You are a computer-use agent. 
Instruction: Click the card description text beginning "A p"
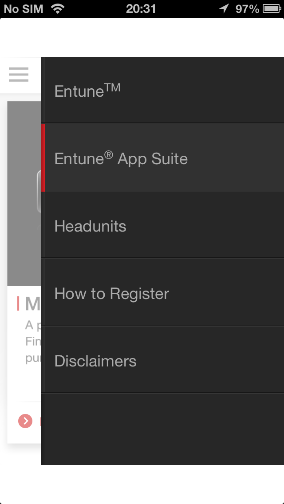33,342
